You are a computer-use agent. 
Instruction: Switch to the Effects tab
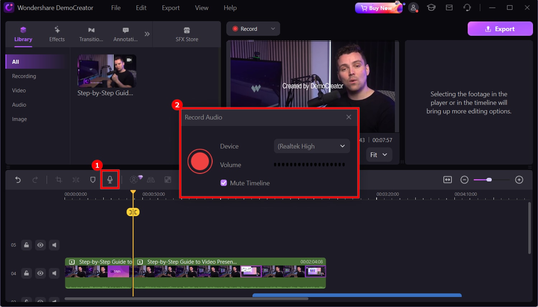pyautogui.click(x=57, y=34)
